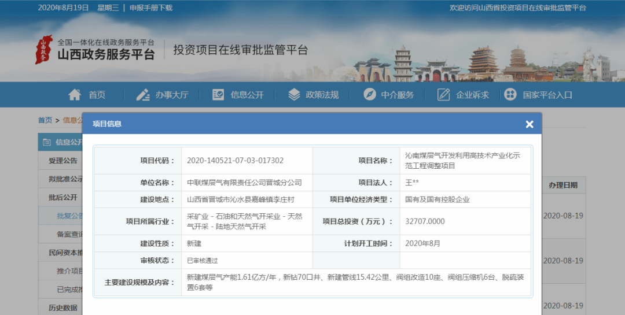Screen dimensions: 625x315
Task: Click industry value 采矿业 - 石油和天然气开采业
Action: pos(245,221)
